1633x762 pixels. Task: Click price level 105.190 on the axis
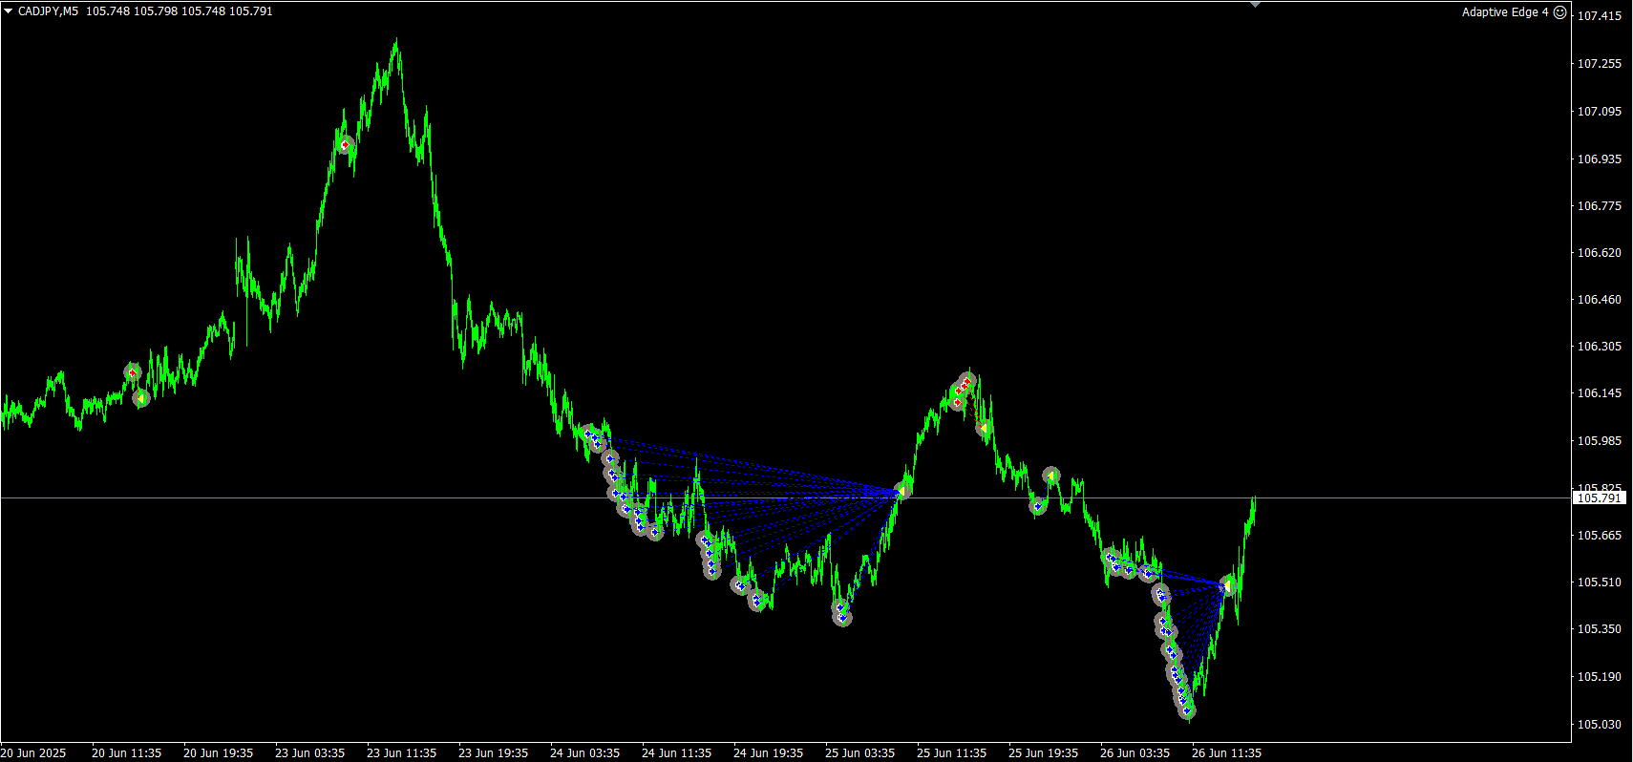coord(1599,677)
